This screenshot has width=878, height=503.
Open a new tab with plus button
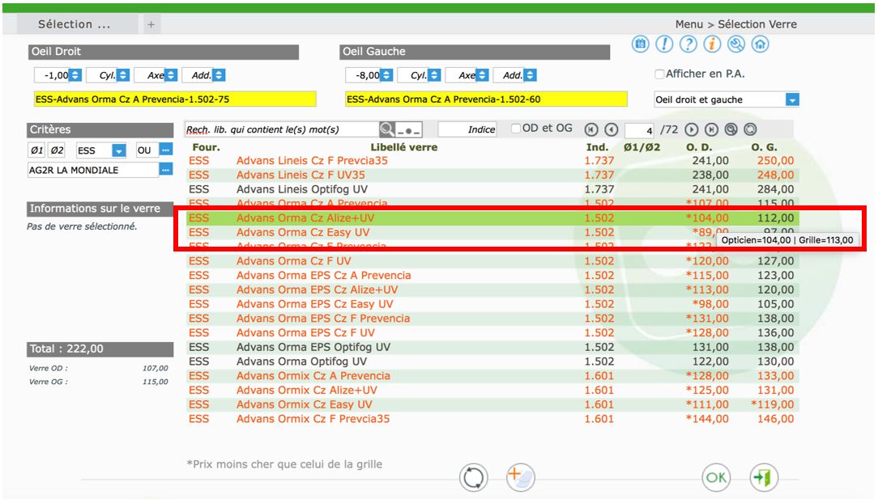pyautogui.click(x=151, y=24)
